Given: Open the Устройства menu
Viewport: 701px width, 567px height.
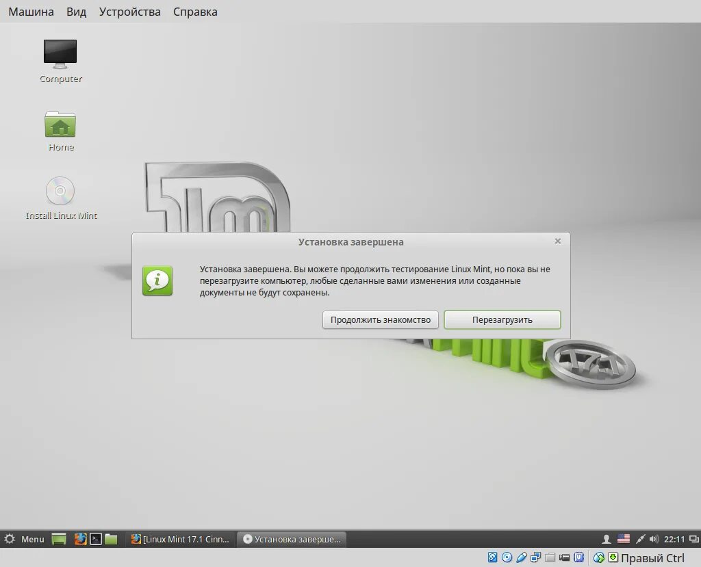Looking at the screenshot, I should click(x=129, y=12).
